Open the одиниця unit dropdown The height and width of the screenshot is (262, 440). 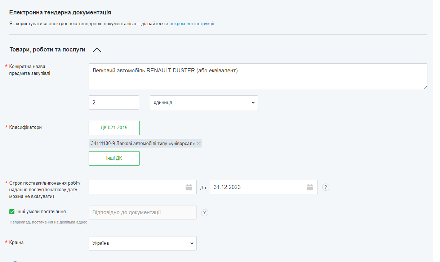204,103
